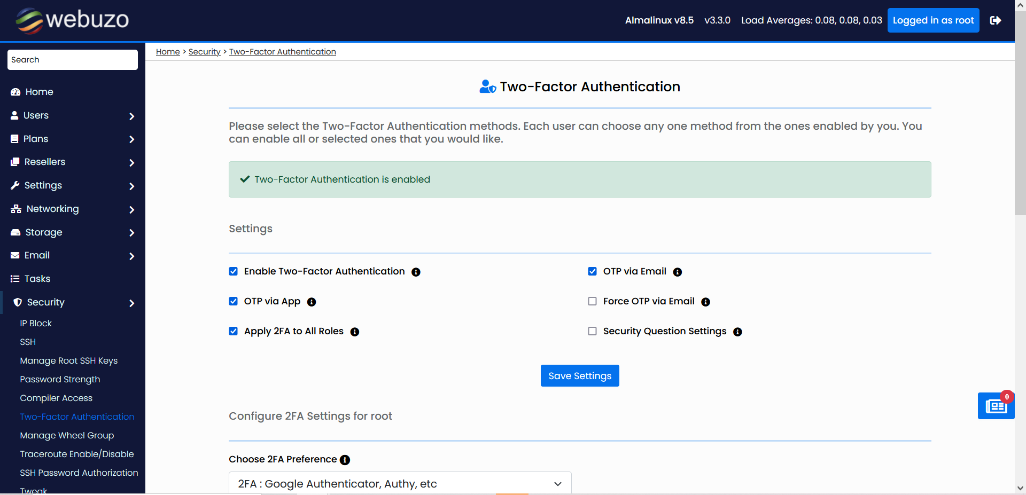Viewport: 1026px width, 495px height.
Task: Click info icon beside Apply 2FA to All Roles
Action: (x=354, y=332)
